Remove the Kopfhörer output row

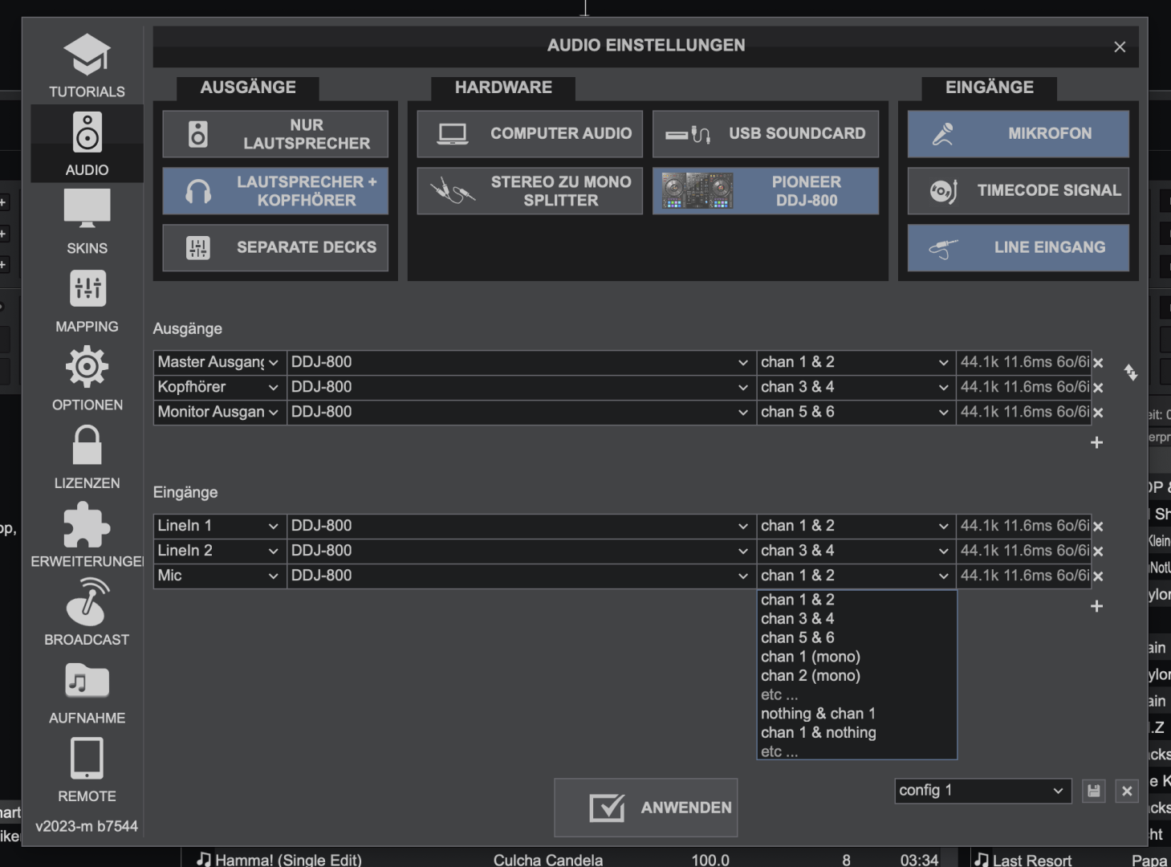tap(1098, 388)
